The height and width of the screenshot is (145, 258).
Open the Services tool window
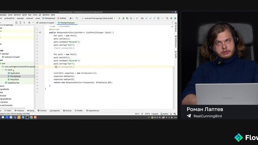click(x=67, y=111)
